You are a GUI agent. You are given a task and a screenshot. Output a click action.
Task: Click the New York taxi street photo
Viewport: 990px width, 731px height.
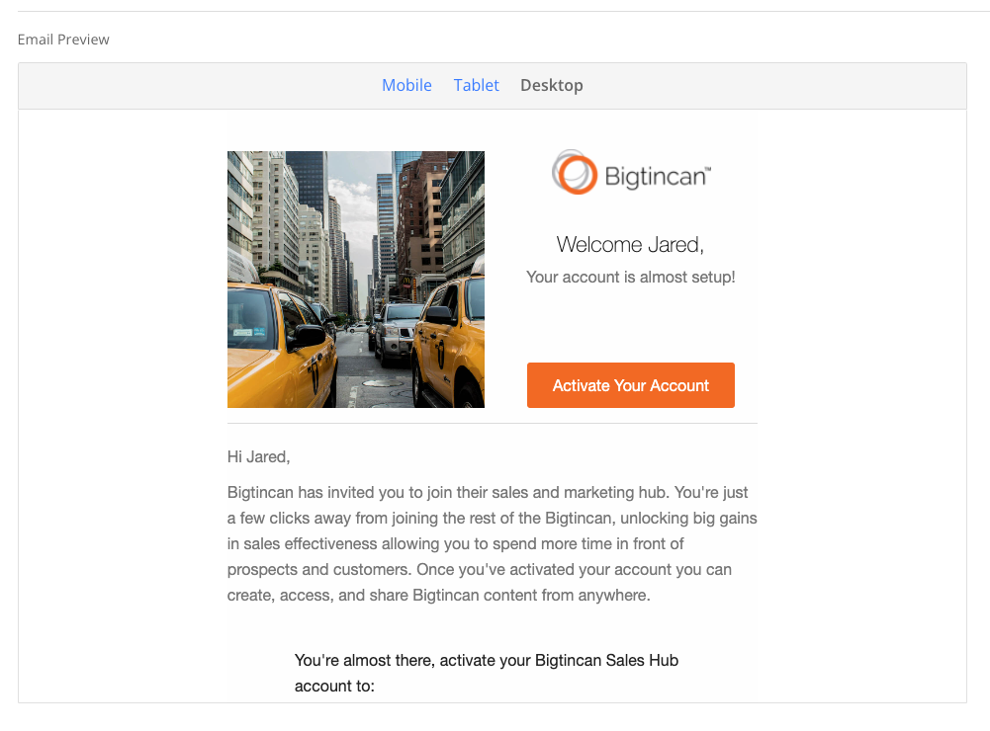click(x=356, y=280)
